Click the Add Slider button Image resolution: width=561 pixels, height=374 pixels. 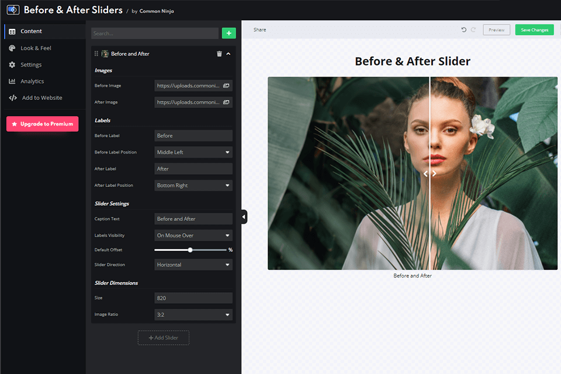pos(164,338)
